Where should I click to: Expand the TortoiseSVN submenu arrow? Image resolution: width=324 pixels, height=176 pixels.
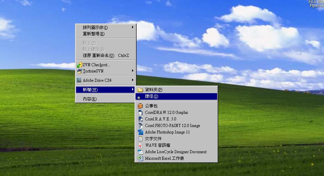(133, 70)
